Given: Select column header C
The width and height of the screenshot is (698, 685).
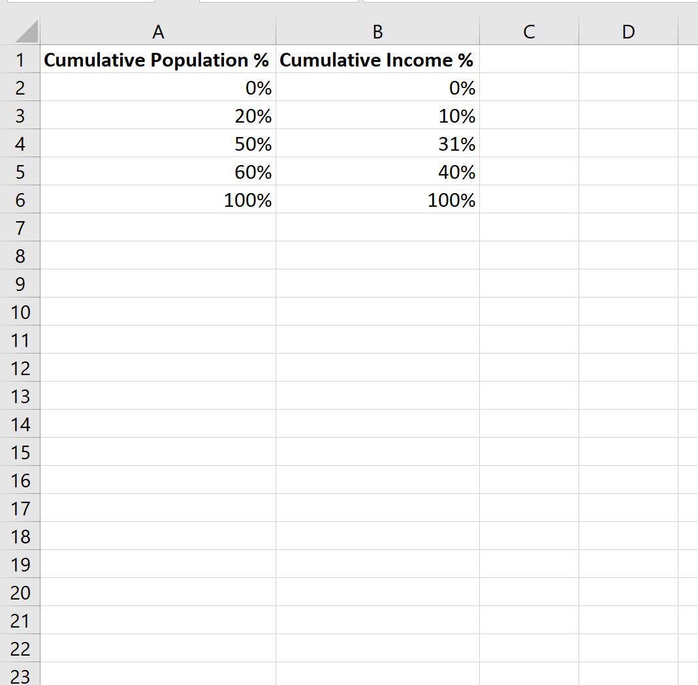Looking at the screenshot, I should click(x=529, y=31).
